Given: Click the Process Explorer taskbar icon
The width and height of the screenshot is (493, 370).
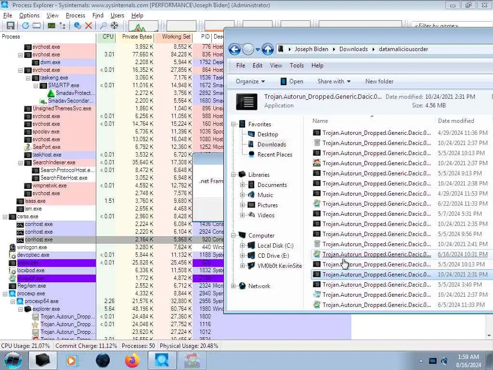Looking at the screenshot, I should (162, 360).
